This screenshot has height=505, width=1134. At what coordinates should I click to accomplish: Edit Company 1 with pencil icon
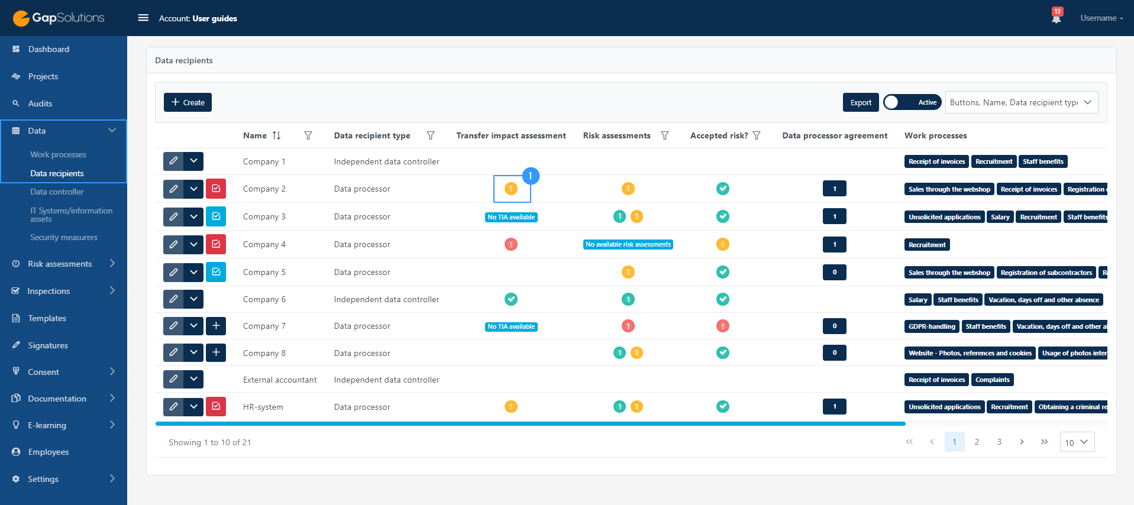pos(173,161)
